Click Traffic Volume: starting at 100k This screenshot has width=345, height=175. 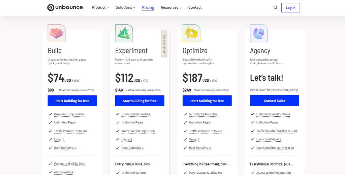[x=277, y=131]
